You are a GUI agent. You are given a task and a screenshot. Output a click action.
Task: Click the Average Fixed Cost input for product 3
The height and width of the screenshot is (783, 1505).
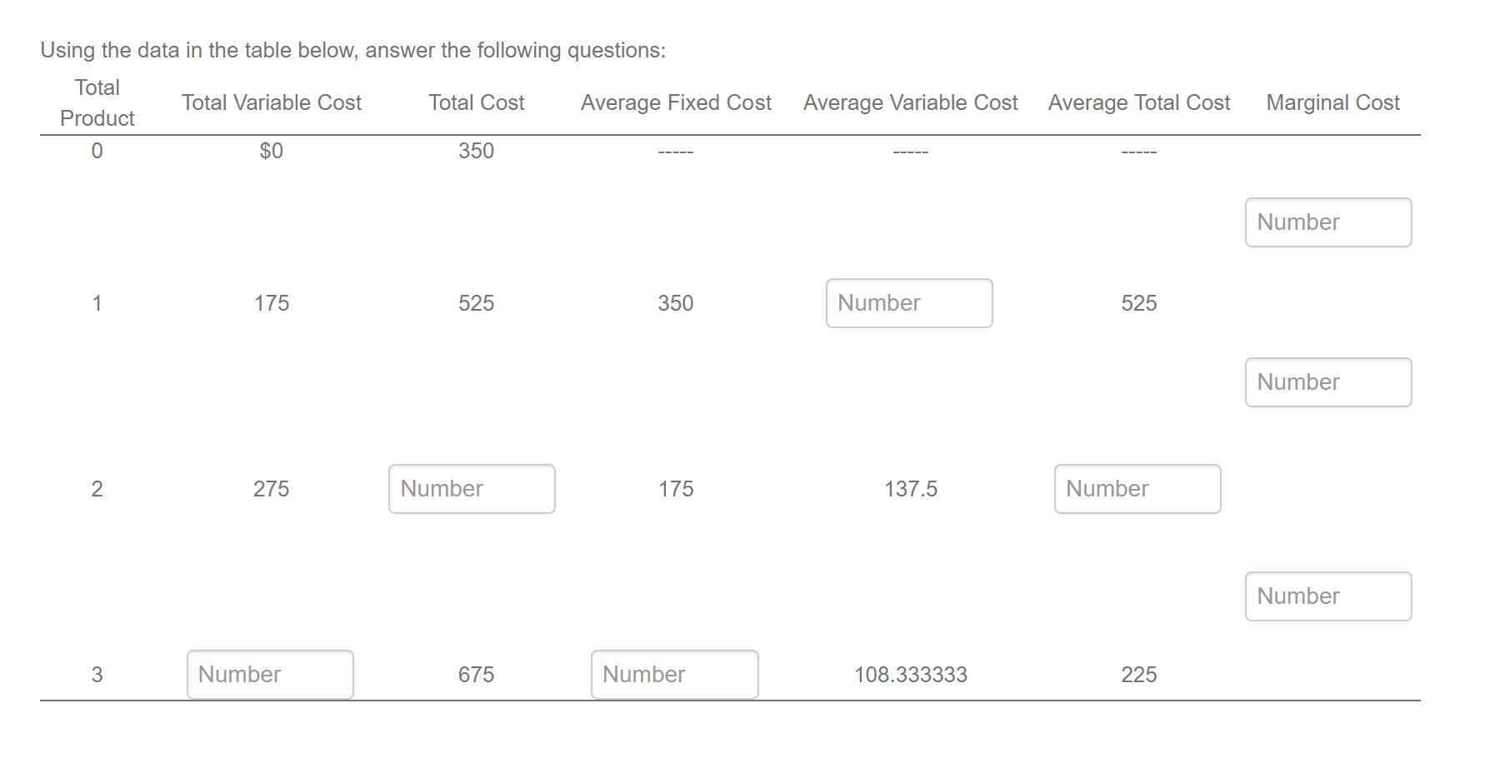674,674
